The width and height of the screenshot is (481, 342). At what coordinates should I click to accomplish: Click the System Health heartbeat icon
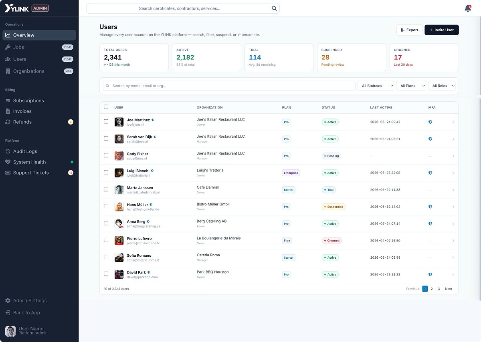(8, 162)
